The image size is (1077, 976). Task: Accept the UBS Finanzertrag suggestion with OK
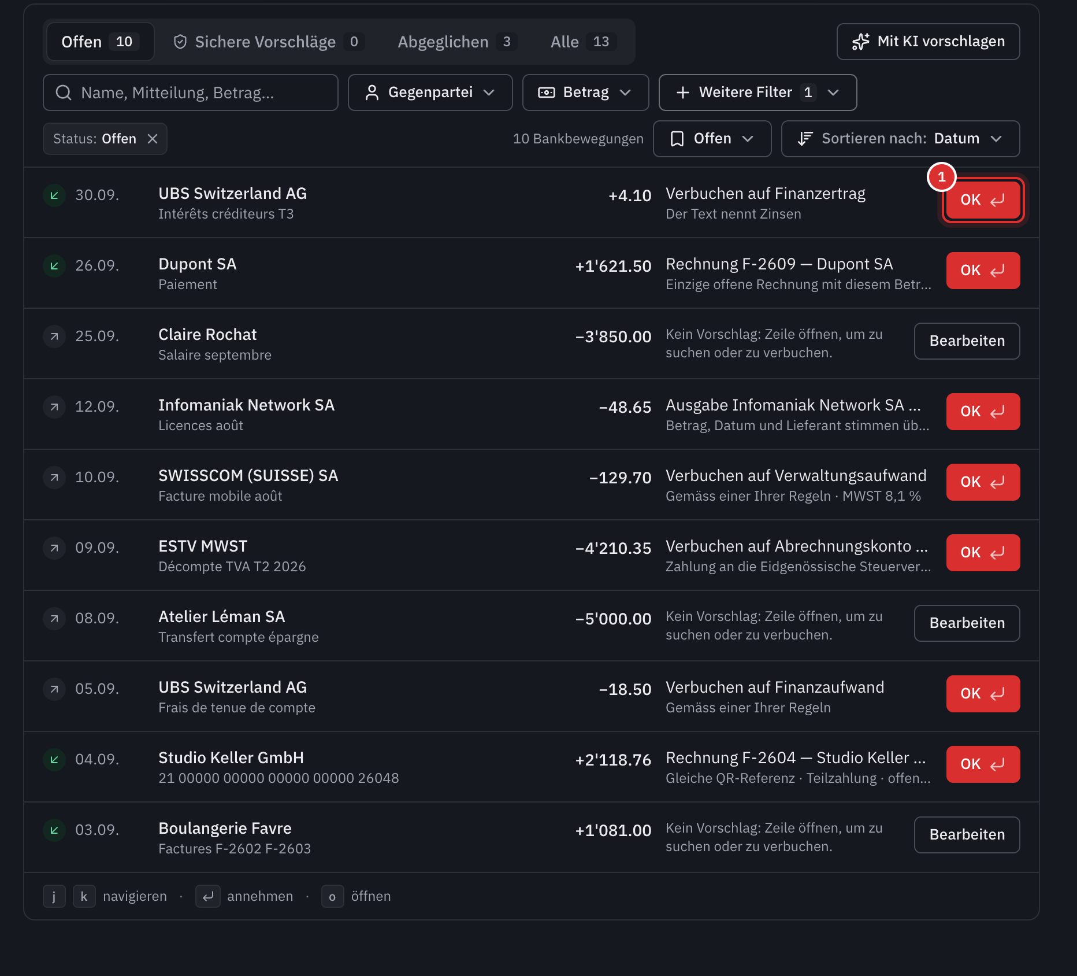point(983,200)
